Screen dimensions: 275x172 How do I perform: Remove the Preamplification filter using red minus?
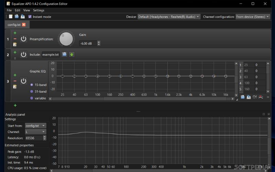pyautogui.click(x=15, y=39)
